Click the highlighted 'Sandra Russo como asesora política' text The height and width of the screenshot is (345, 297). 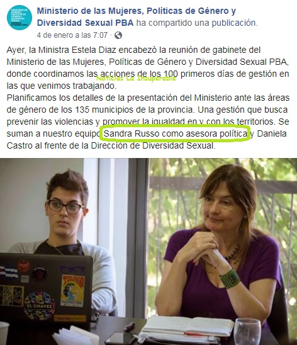click(x=175, y=133)
